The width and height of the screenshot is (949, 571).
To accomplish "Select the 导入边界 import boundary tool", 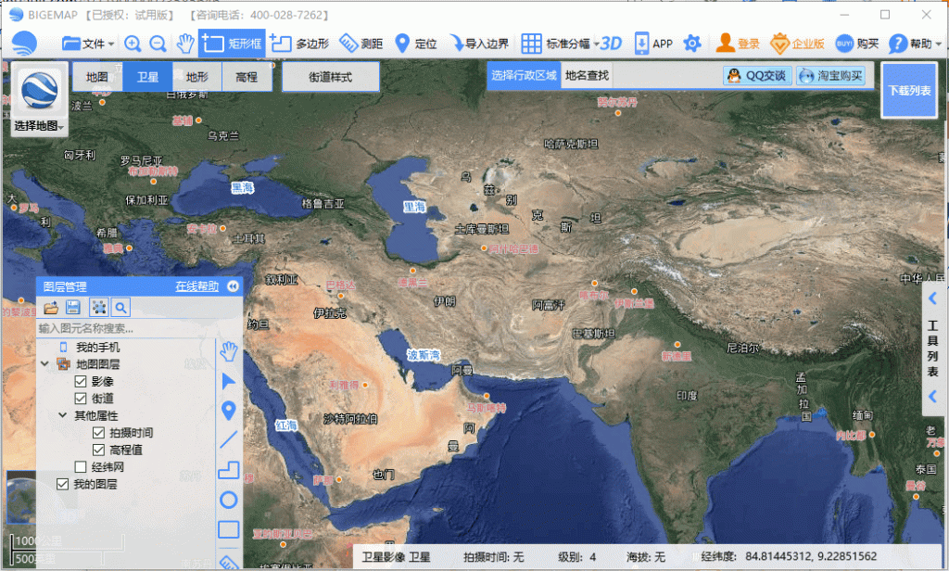I will click(481, 43).
